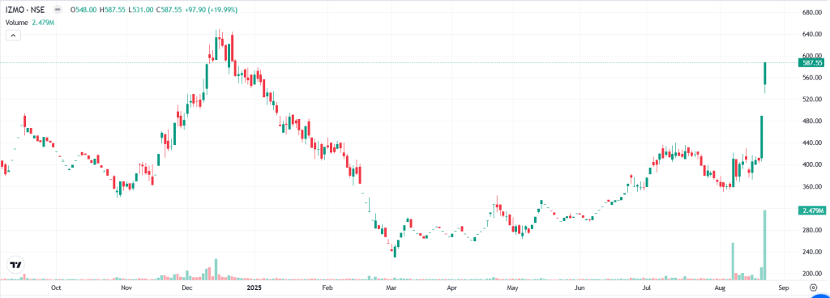830x298 pixels.
Task: Click the 640.00 price axis label
Action: [812, 34]
